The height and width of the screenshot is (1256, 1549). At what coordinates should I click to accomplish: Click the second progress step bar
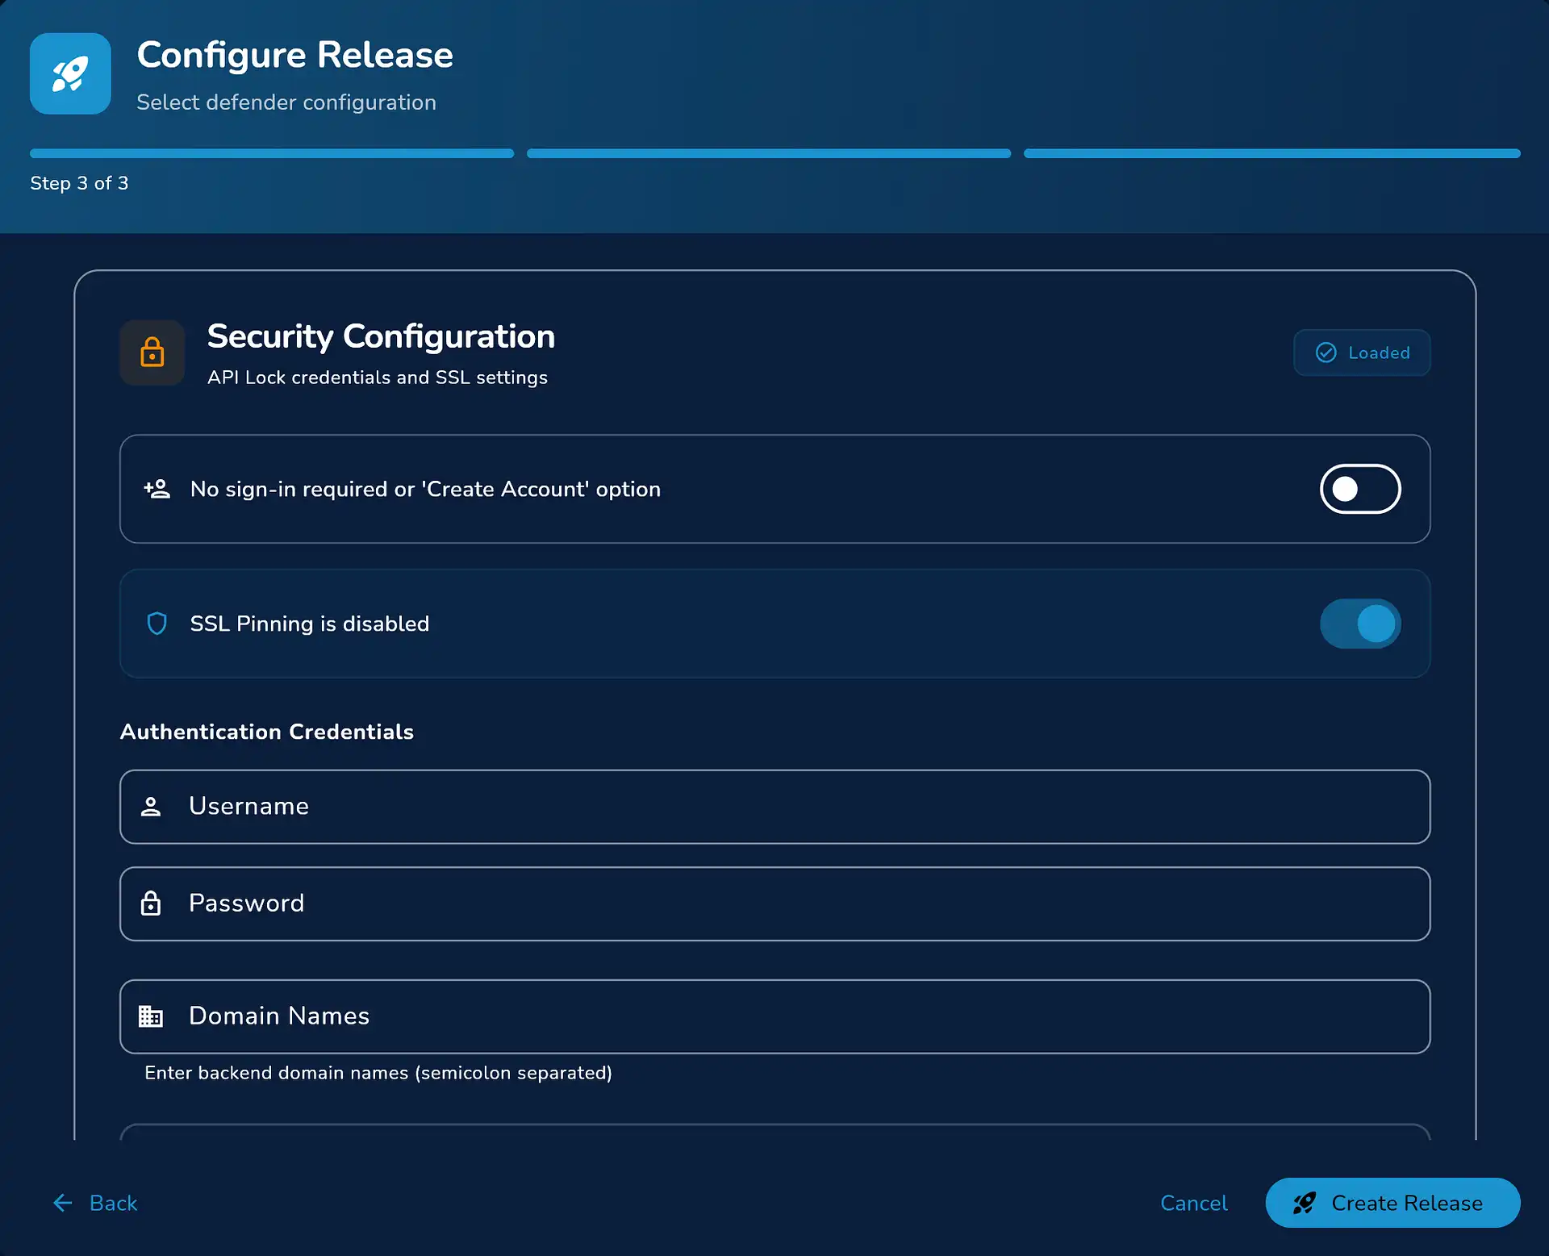[x=769, y=153]
